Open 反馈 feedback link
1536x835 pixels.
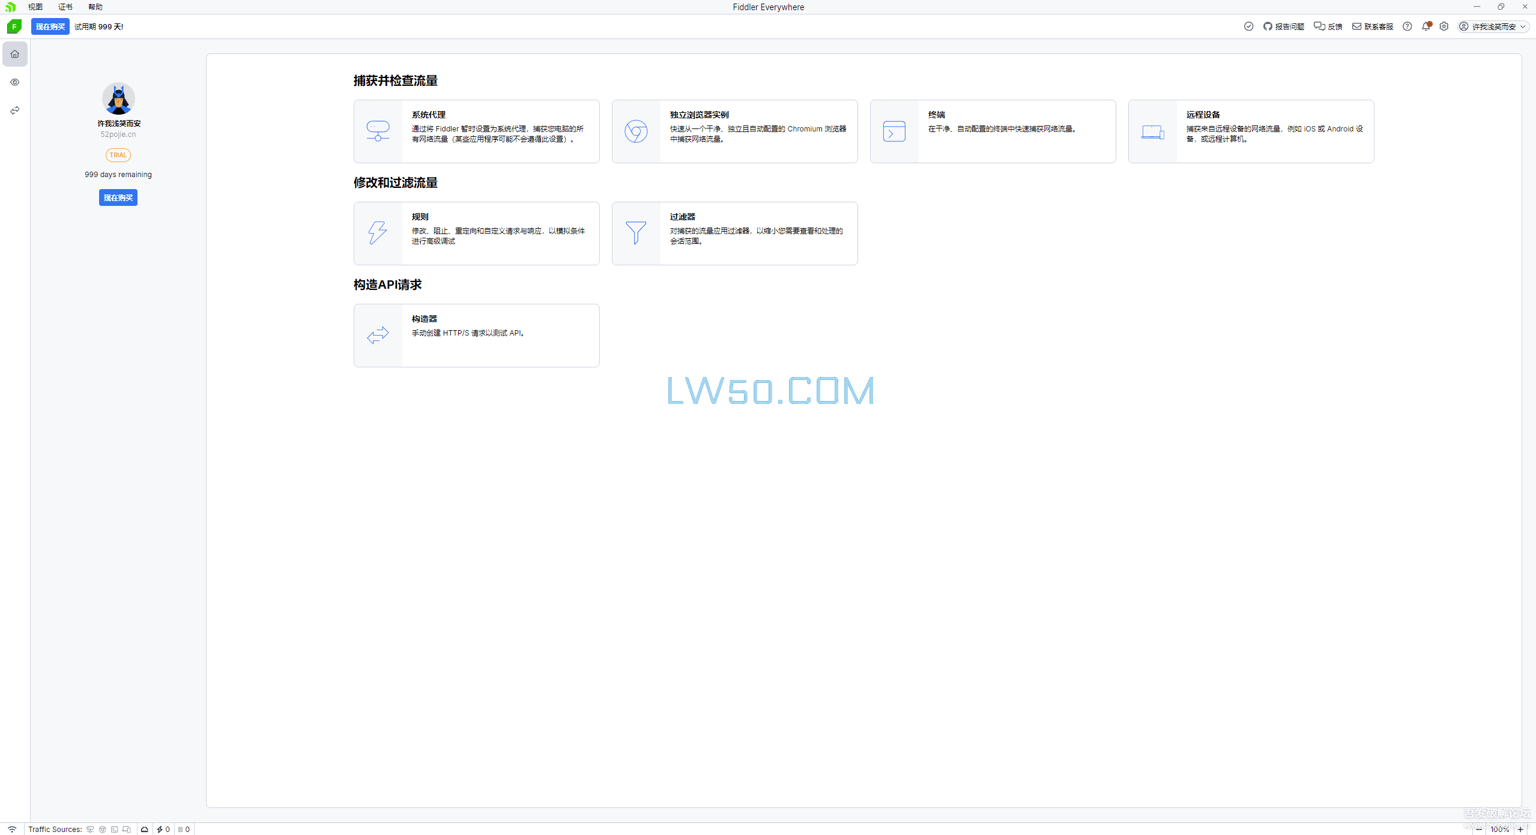[x=1328, y=26]
